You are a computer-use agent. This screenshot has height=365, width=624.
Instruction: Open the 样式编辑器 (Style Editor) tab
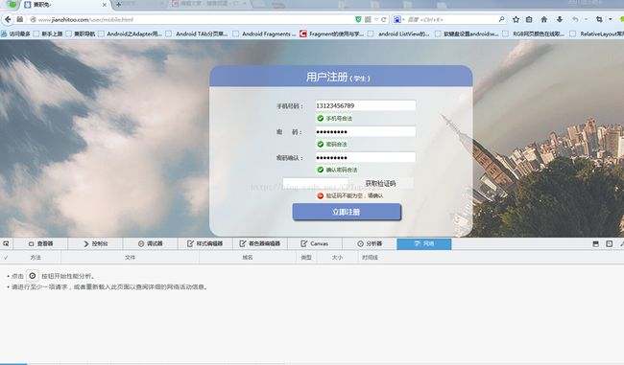204,243
